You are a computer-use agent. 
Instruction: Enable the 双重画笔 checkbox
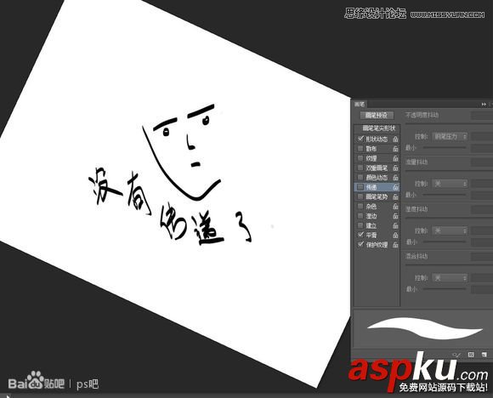tap(360, 168)
